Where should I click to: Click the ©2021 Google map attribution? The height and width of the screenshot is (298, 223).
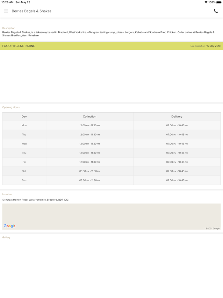click(212, 228)
